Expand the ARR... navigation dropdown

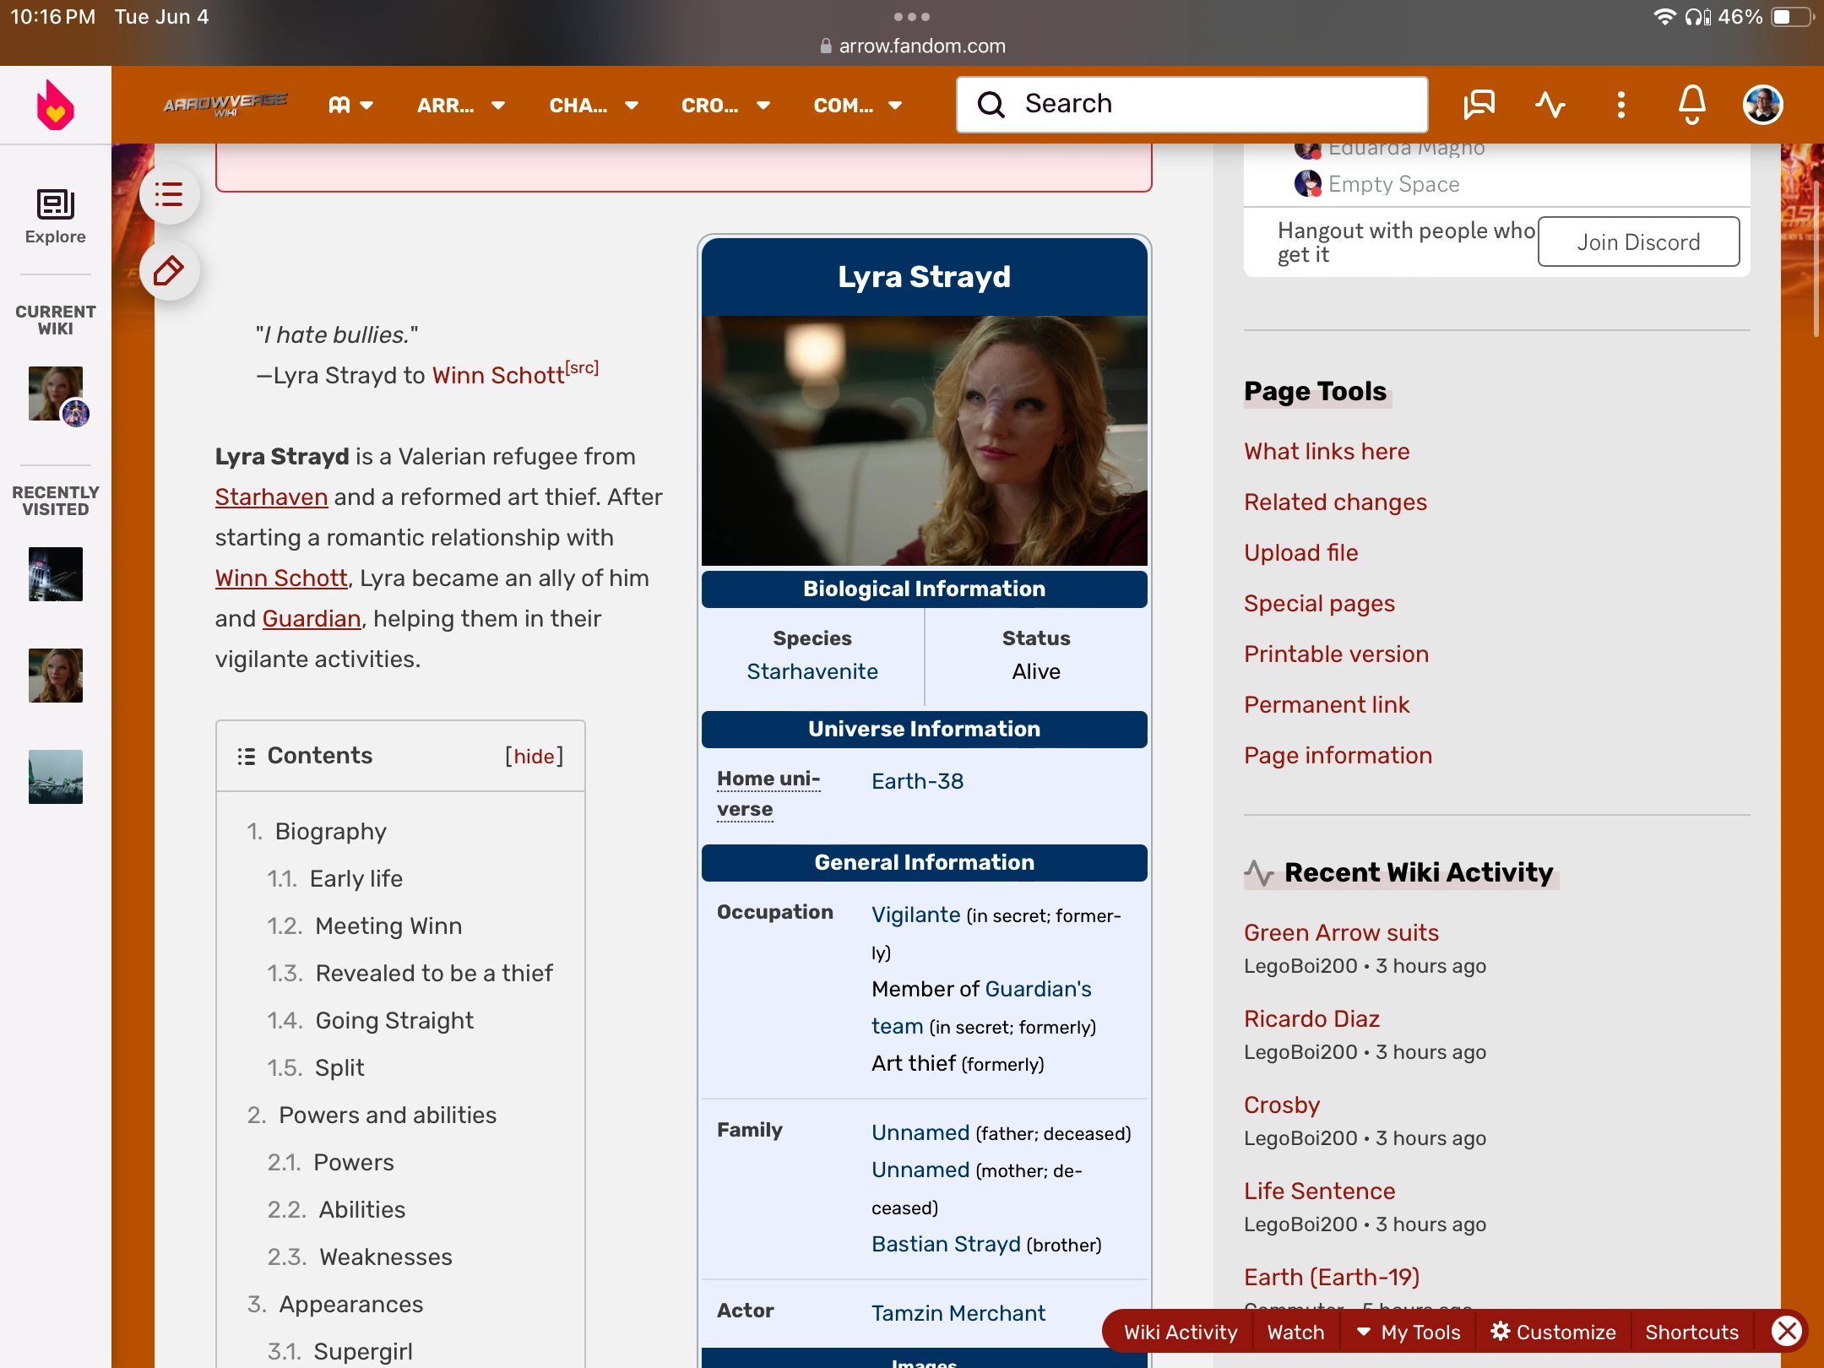(x=460, y=106)
